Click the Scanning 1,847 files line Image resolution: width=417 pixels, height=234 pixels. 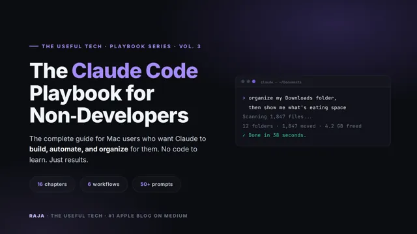[277, 117]
